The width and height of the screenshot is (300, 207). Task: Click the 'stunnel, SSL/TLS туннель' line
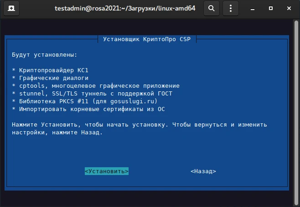coord(92,94)
